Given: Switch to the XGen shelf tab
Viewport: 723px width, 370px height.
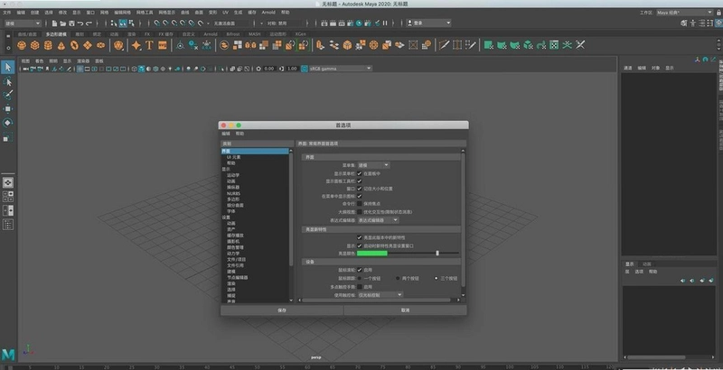Looking at the screenshot, I should [300, 34].
